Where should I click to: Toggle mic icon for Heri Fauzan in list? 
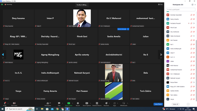[x=191, y=40]
